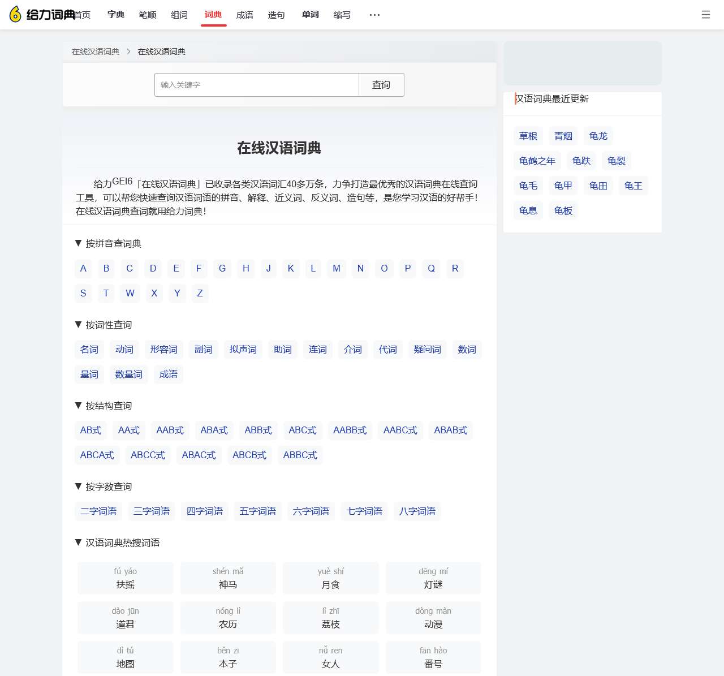724x676 pixels.
Task: Browse 名词 word category
Action: pyautogui.click(x=89, y=350)
